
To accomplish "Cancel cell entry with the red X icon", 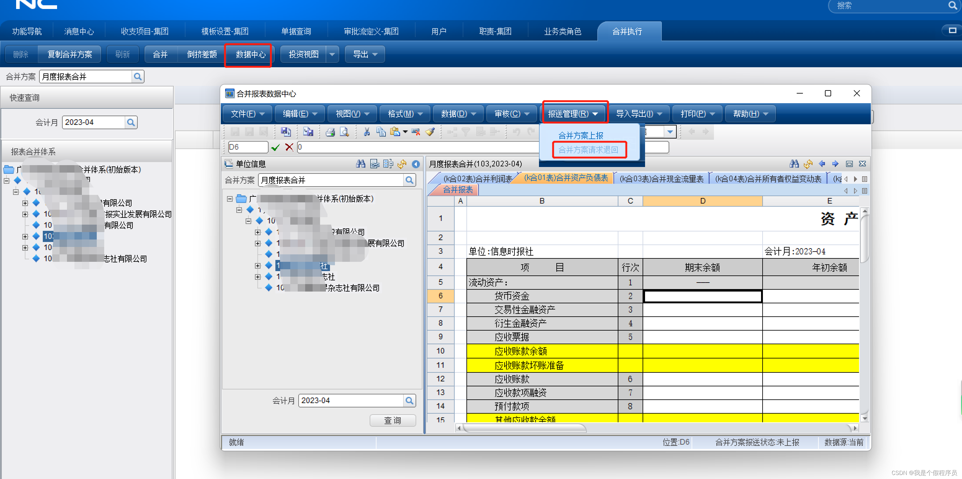I will [x=289, y=147].
